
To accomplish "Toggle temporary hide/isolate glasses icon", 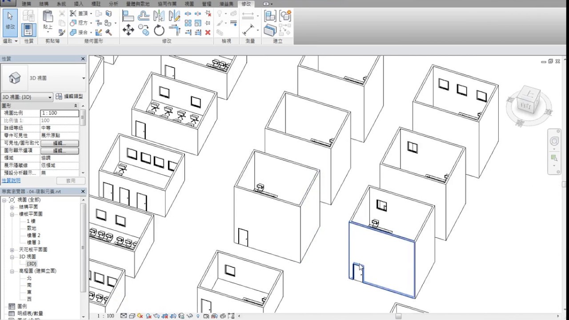I will (x=189, y=316).
